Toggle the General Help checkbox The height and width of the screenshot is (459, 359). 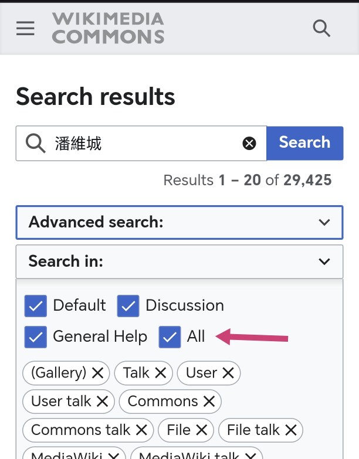pos(35,337)
